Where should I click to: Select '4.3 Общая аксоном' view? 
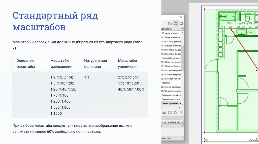tap(171, 46)
